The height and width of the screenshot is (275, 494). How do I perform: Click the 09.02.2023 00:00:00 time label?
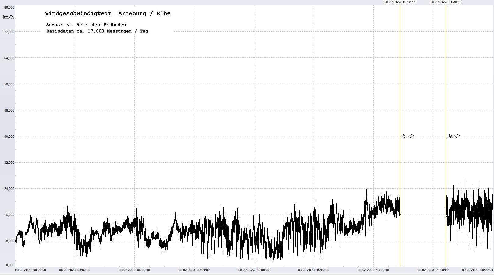pos(477,270)
